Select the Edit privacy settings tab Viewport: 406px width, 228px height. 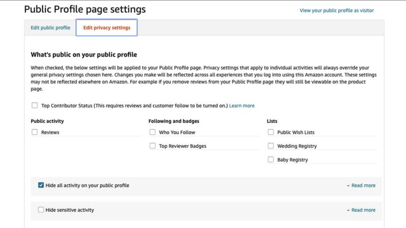click(107, 28)
